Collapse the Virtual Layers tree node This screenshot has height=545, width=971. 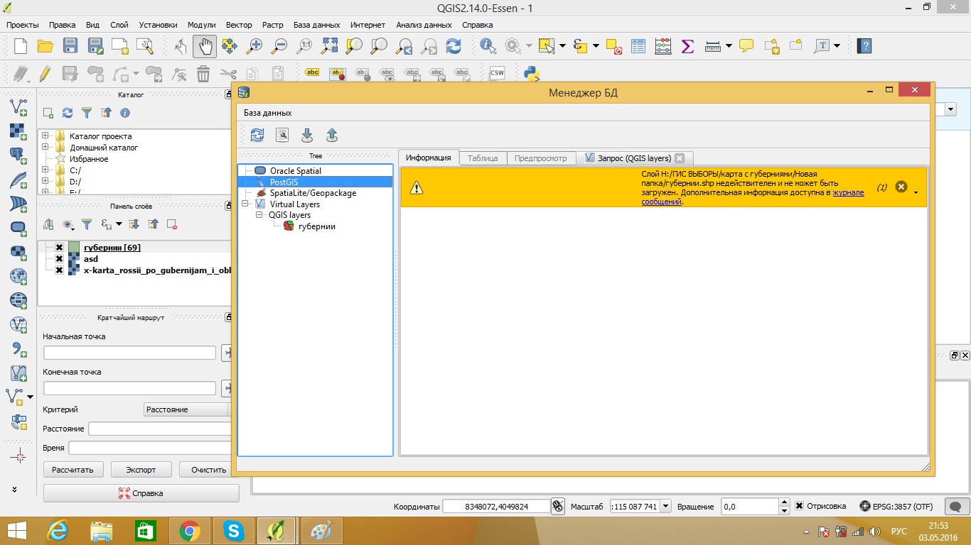tap(246, 204)
